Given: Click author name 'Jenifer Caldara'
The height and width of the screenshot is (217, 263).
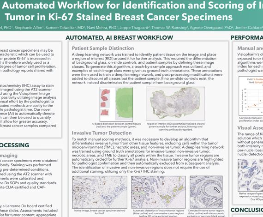Looking at the screenshot, I should point(249,28).
